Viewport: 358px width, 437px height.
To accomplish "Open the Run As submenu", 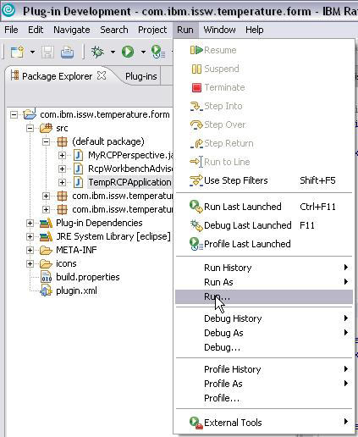I will [264, 282].
